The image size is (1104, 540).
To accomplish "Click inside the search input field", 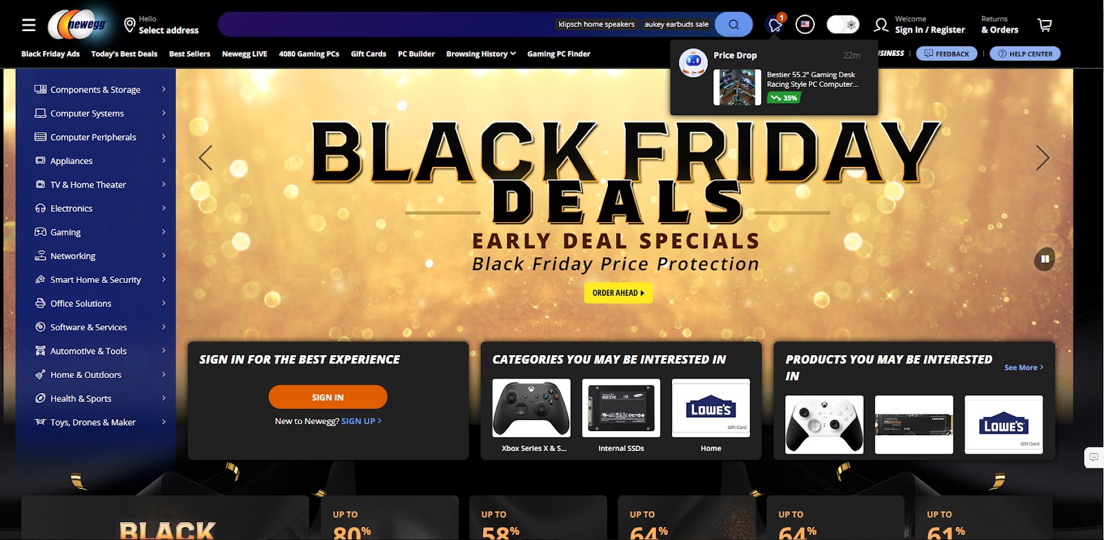I will pyautogui.click(x=386, y=24).
